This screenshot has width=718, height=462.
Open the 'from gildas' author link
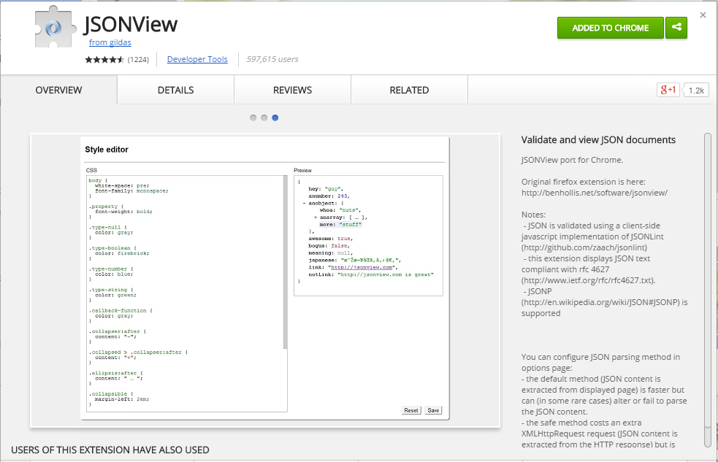point(110,42)
